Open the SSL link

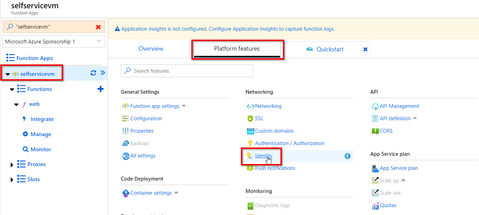click(259, 119)
